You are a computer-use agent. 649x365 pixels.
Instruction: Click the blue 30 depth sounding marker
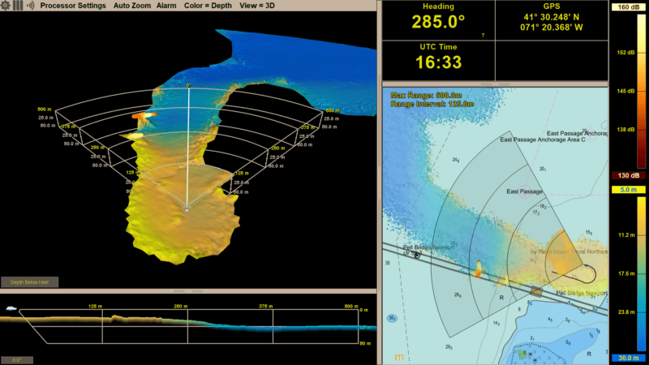click(x=391, y=319)
